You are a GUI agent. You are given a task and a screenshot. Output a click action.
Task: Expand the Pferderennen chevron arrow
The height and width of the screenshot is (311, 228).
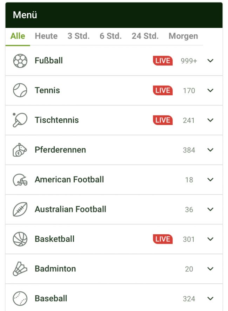(x=210, y=150)
